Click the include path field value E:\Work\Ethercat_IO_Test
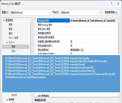The image size is (122, 103). point(93,21)
